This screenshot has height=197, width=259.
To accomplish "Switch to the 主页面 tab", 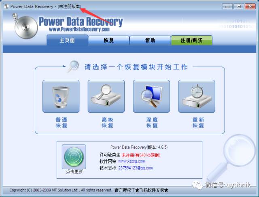I will tap(67, 40).
